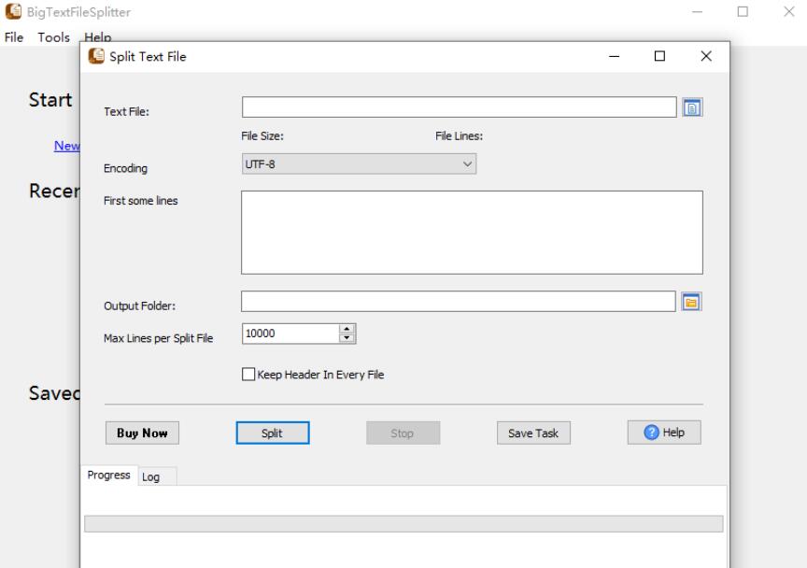Start splitting with the Split button

[x=272, y=433]
